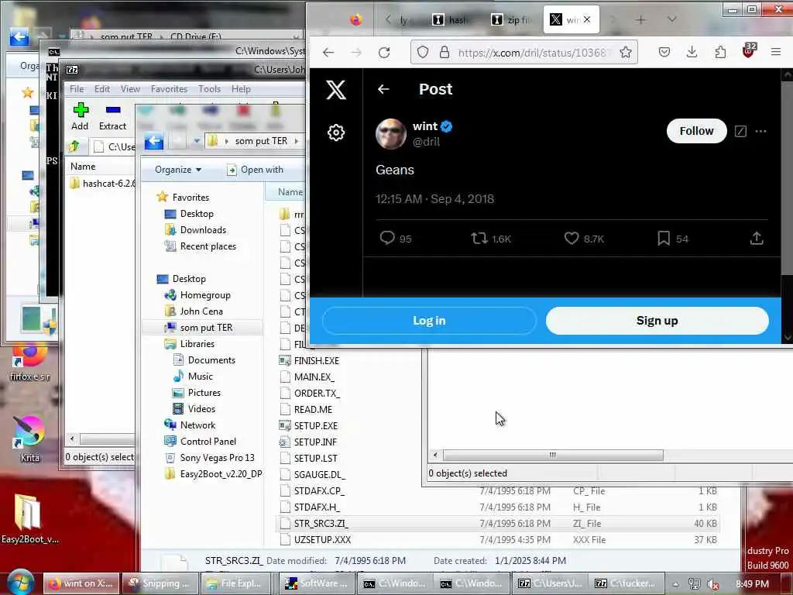Open Easy2Boot folder on desktop
This screenshot has width=793, height=595.
click(x=30, y=518)
